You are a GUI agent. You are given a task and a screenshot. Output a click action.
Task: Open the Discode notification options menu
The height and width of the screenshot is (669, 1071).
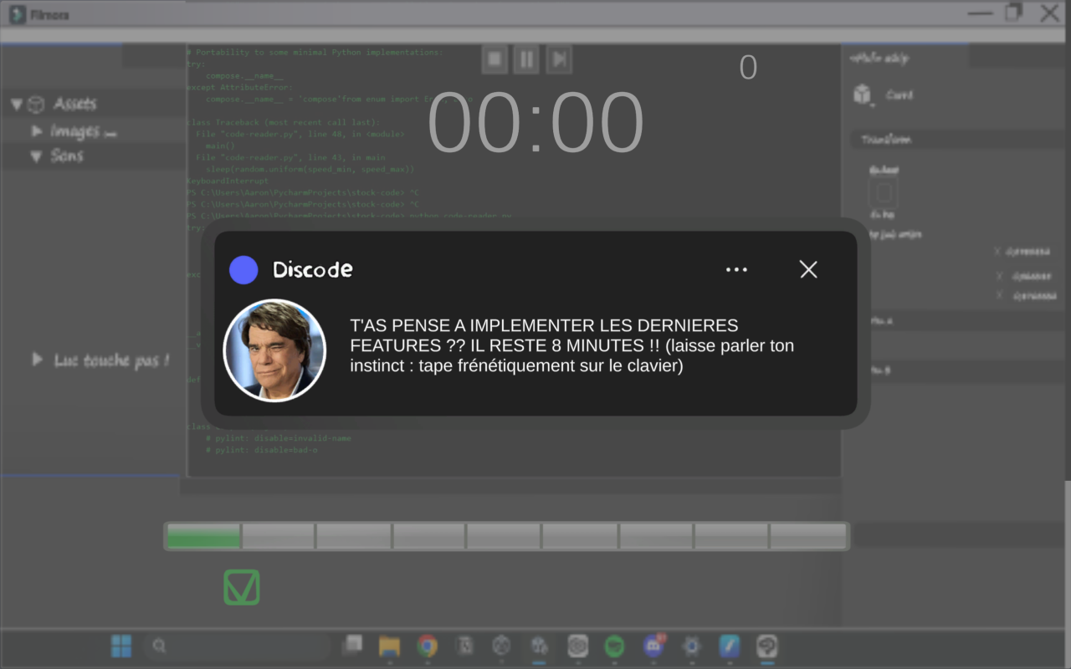point(736,269)
